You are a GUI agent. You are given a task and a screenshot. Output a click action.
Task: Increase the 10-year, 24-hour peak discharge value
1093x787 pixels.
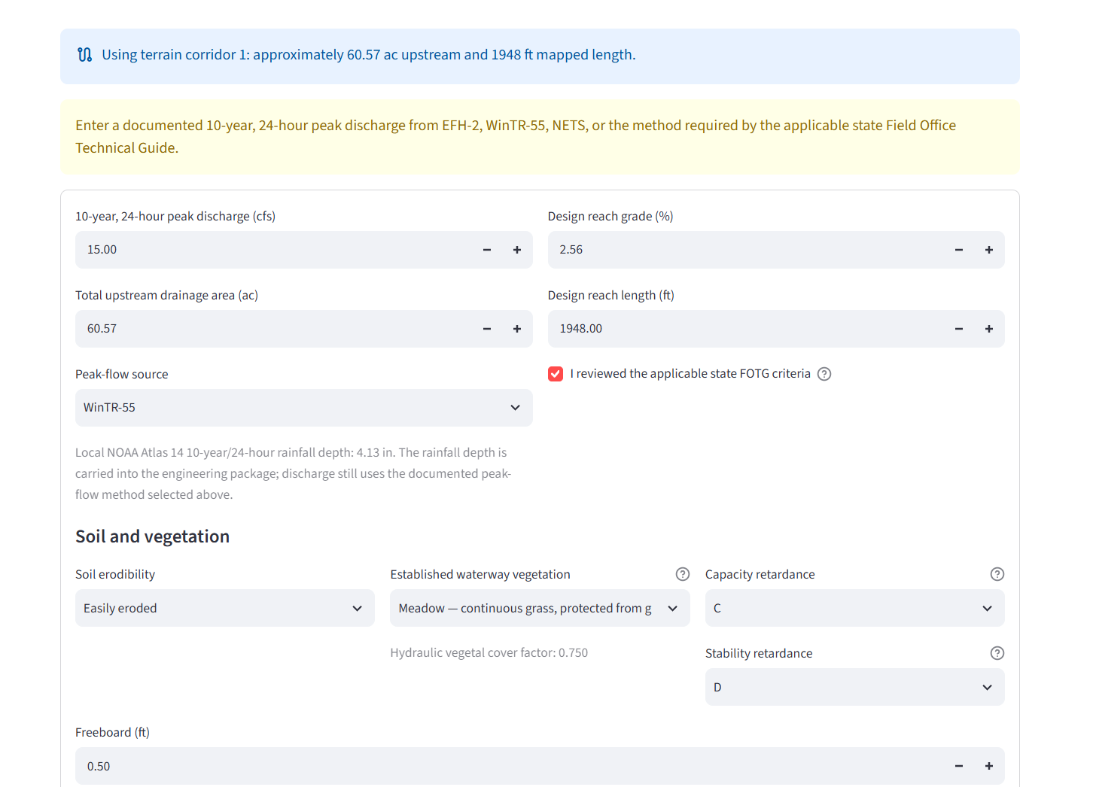tap(517, 250)
